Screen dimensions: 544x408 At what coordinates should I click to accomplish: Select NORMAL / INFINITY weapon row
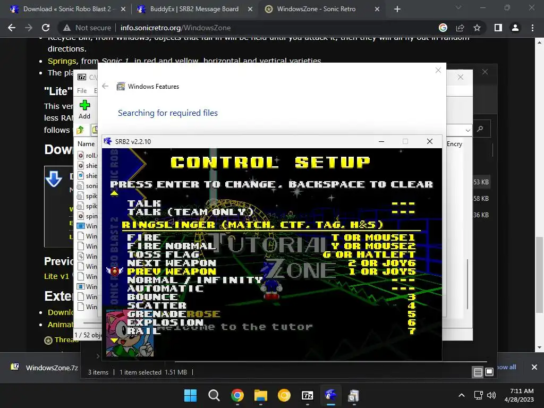270,280
